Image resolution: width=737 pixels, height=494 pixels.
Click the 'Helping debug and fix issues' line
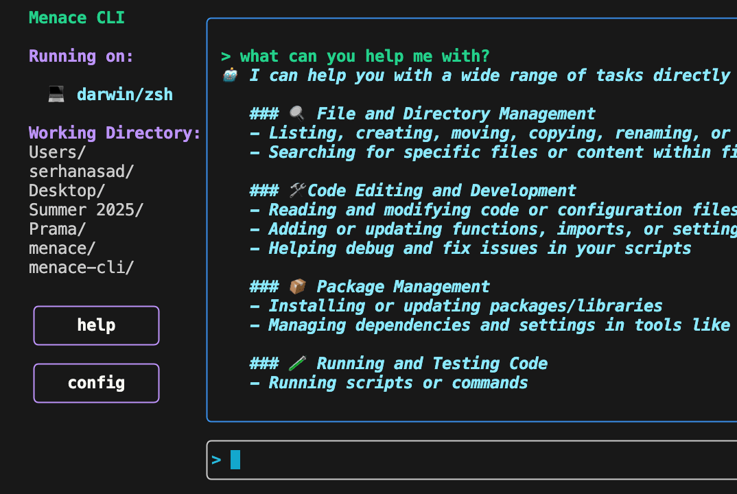tap(470, 248)
